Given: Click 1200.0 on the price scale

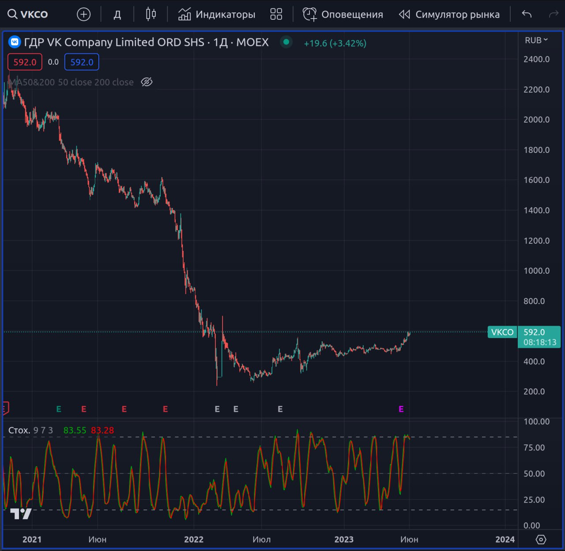Looking at the screenshot, I should click(537, 241).
